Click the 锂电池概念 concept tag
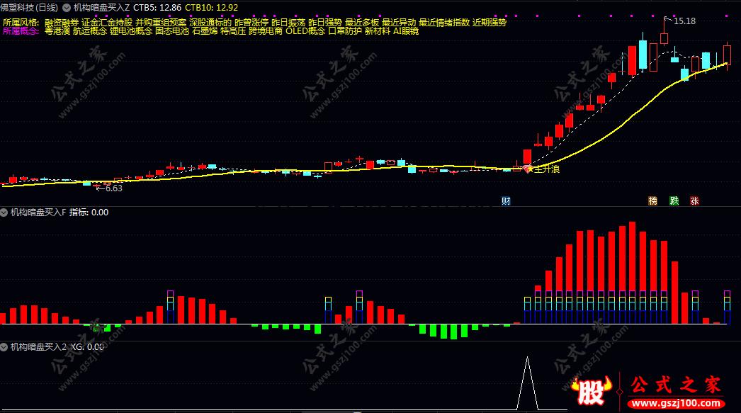The width and height of the screenshot is (741, 413). click(x=131, y=30)
